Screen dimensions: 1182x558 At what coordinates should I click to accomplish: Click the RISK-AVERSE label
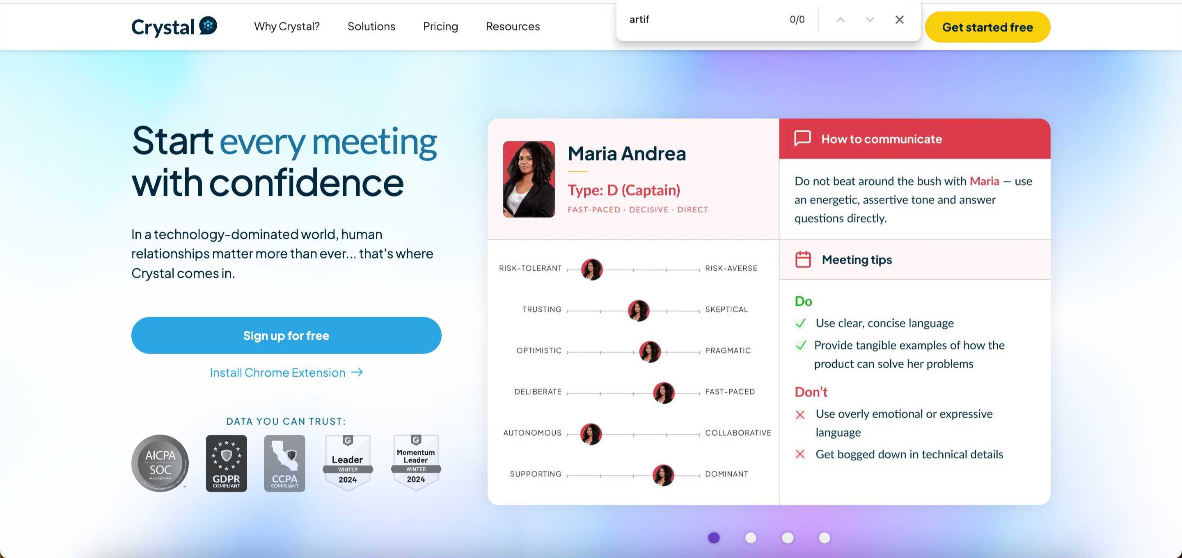(x=731, y=268)
